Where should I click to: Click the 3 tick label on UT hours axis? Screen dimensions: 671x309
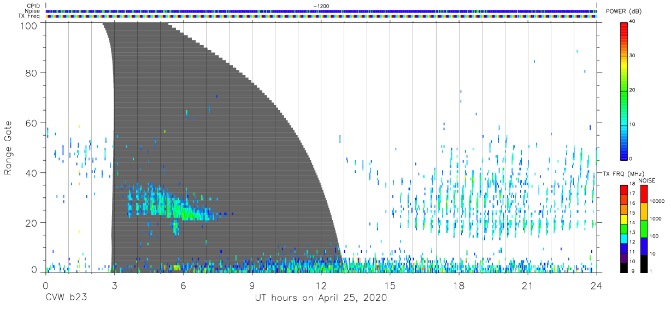tap(114, 286)
